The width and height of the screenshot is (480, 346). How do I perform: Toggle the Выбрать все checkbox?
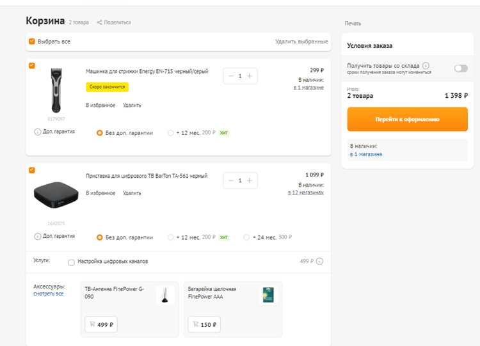32,42
